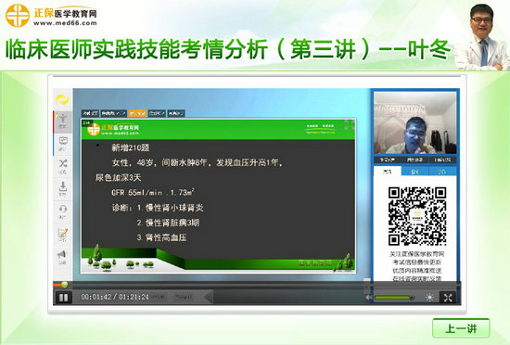Switch to the middle blue panel tab
510x345 pixels.
pos(415,172)
